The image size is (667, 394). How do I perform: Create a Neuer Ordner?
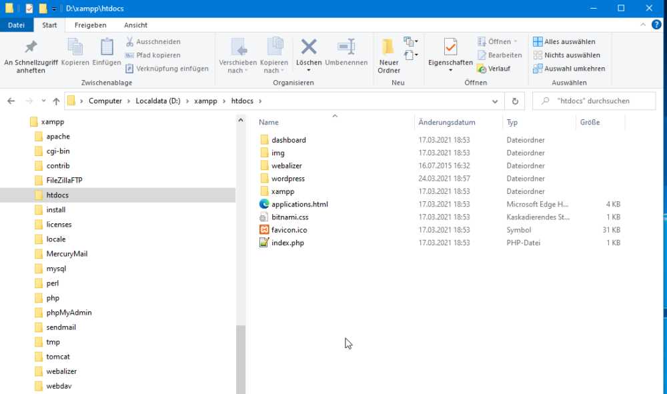389,56
